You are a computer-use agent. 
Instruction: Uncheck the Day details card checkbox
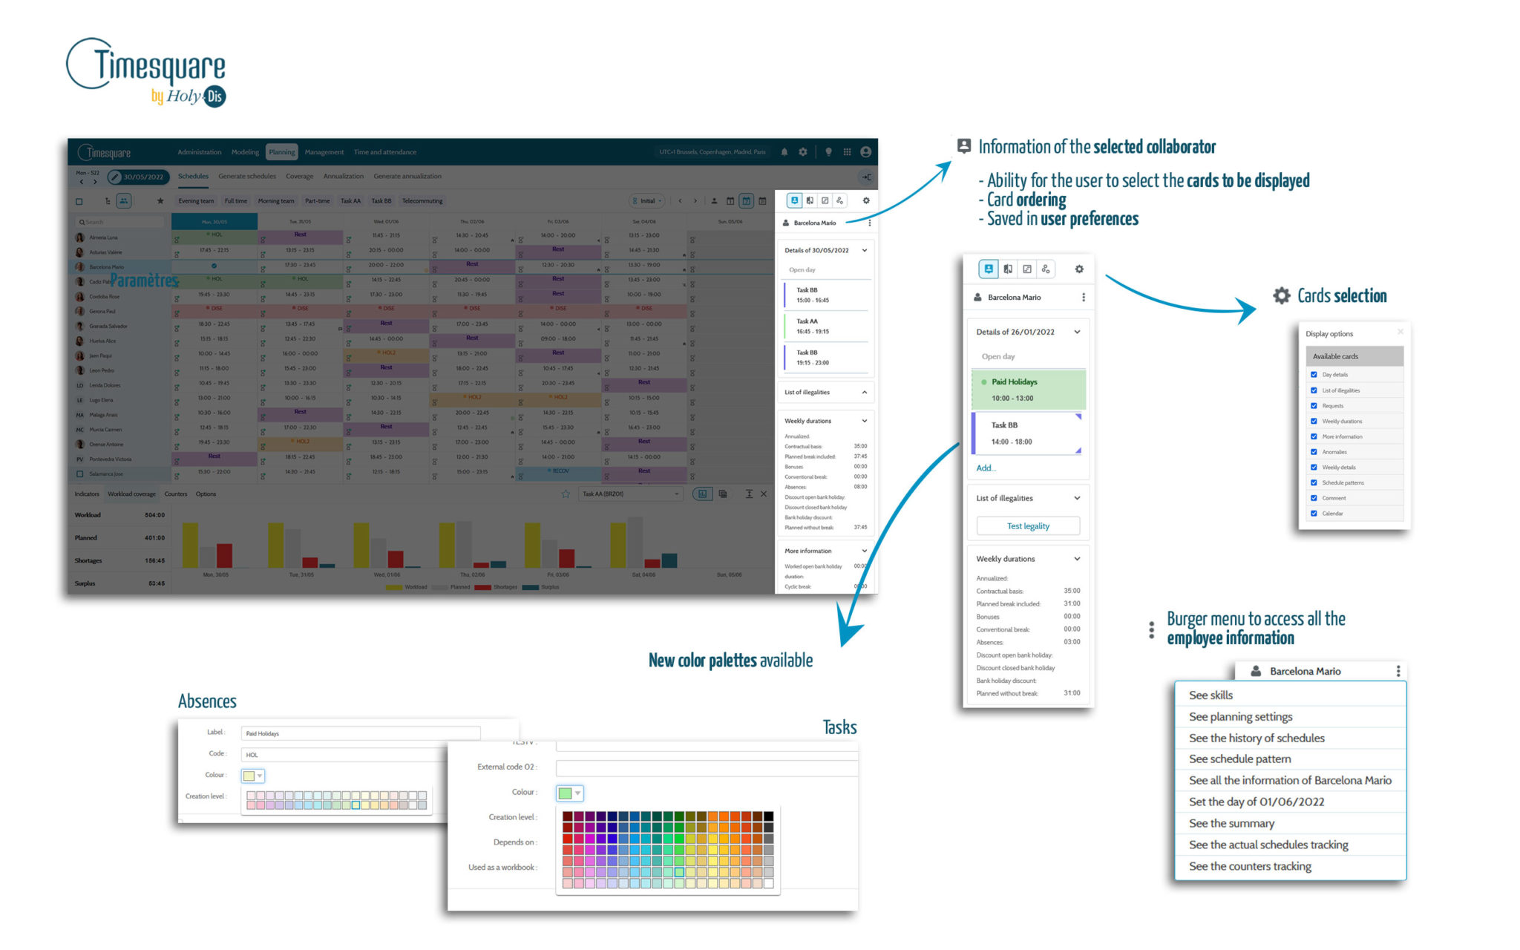pos(1314,375)
